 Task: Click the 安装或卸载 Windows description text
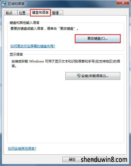coord(66,64)
